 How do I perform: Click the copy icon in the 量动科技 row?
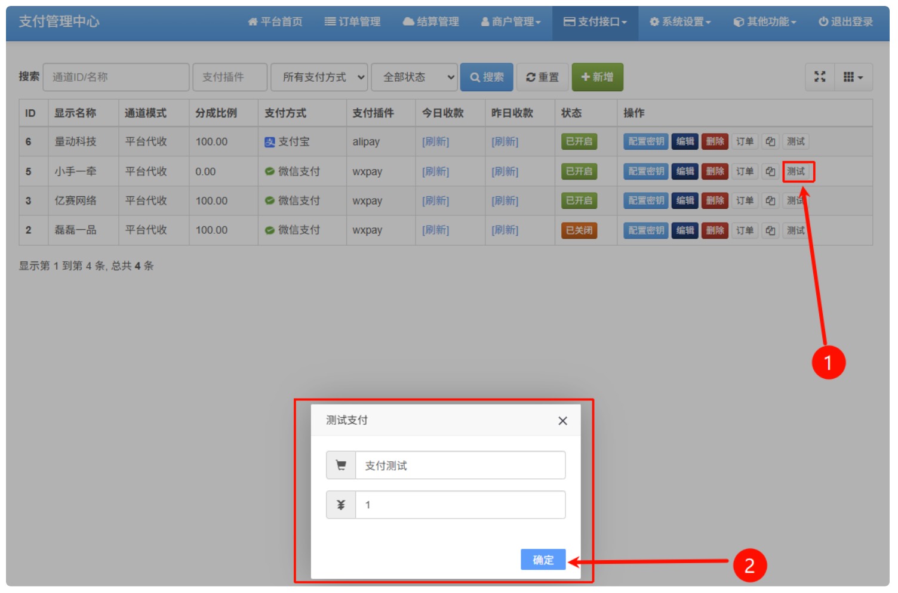click(x=770, y=141)
